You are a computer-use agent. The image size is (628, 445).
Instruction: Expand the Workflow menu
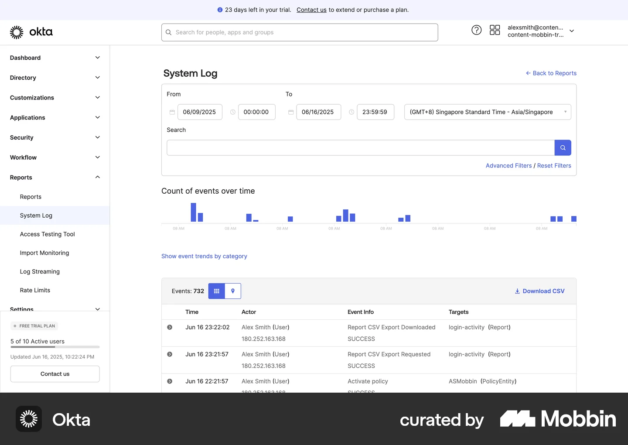coord(55,157)
